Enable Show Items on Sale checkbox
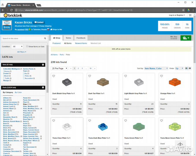Image resolution: width=196 pixels, height=156 pixels. 27,46
